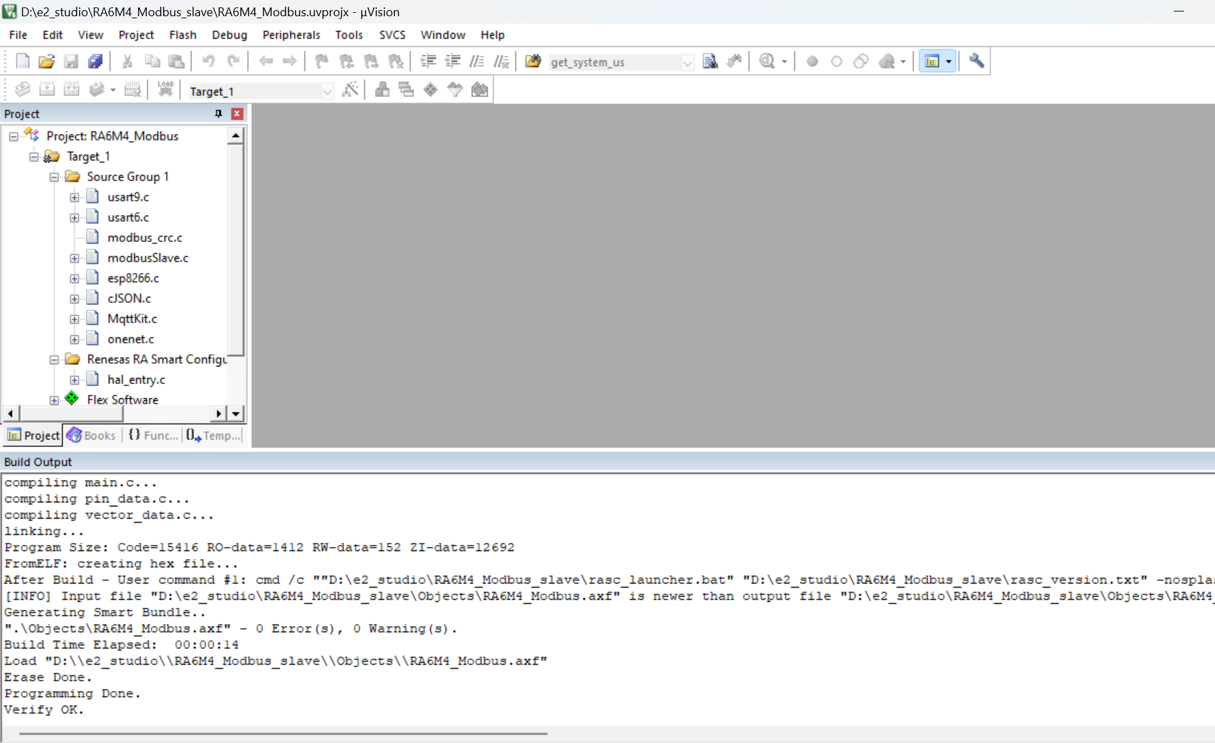Toggle the Project window view button
The height and width of the screenshot is (743, 1215).
[x=932, y=62]
